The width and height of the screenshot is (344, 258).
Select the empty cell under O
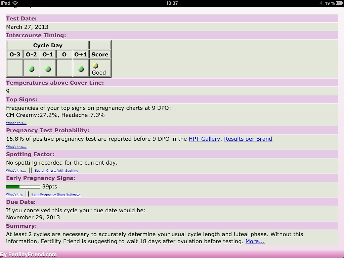coord(64,68)
